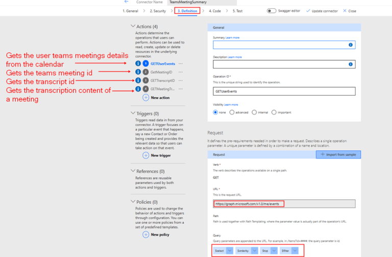This screenshot has height=257, width=392.
Task: Click info icon in Description field
Action: coord(351,64)
